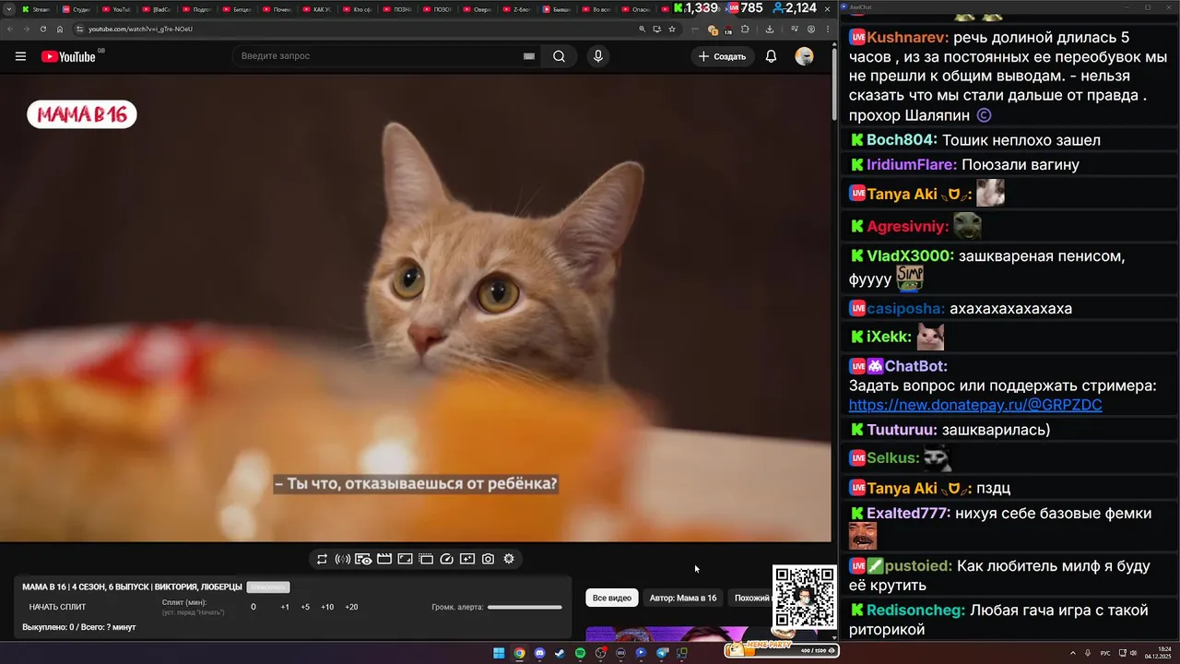Add +1 minute to the split

pyautogui.click(x=285, y=607)
